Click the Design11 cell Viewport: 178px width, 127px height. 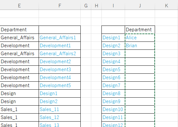[x=113, y=117]
